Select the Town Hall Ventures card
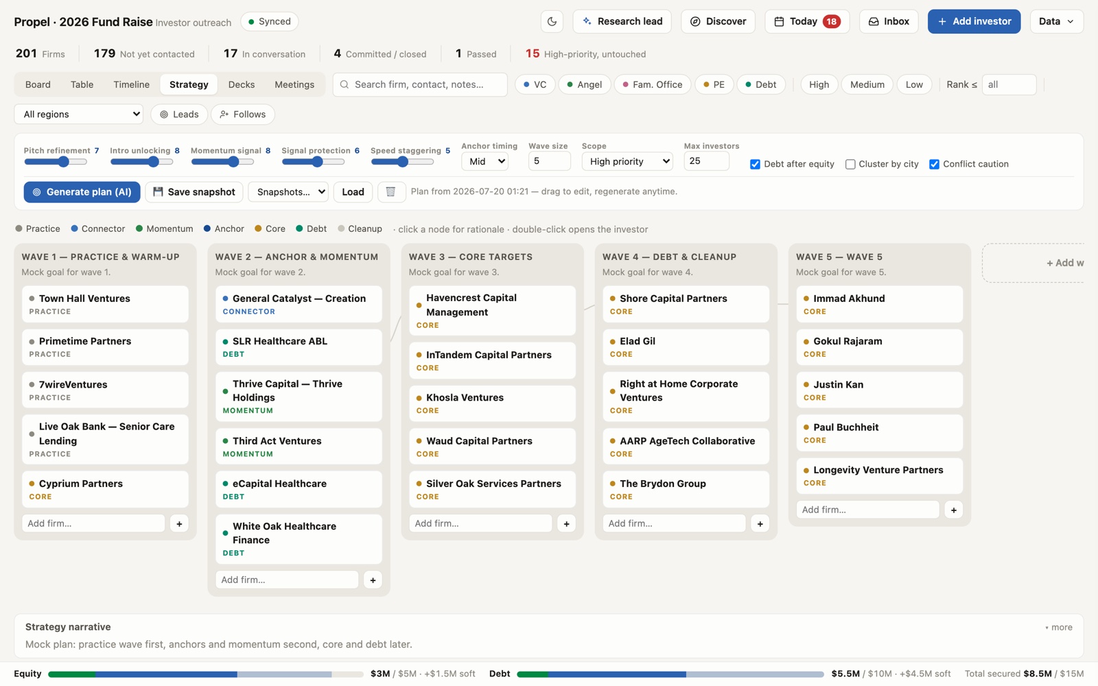The height and width of the screenshot is (686, 1098). [x=105, y=305]
